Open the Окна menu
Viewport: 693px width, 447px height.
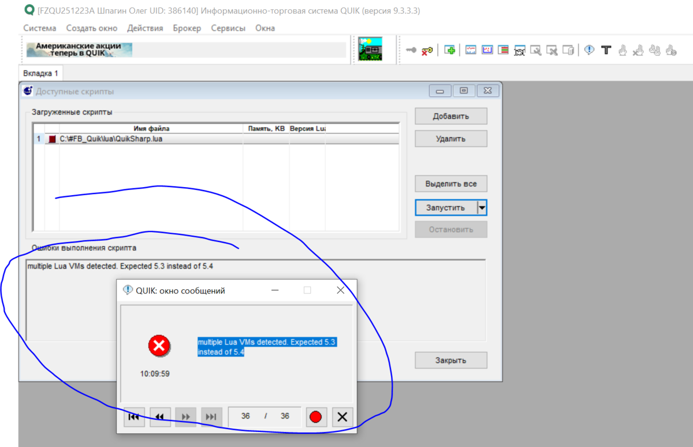265,28
